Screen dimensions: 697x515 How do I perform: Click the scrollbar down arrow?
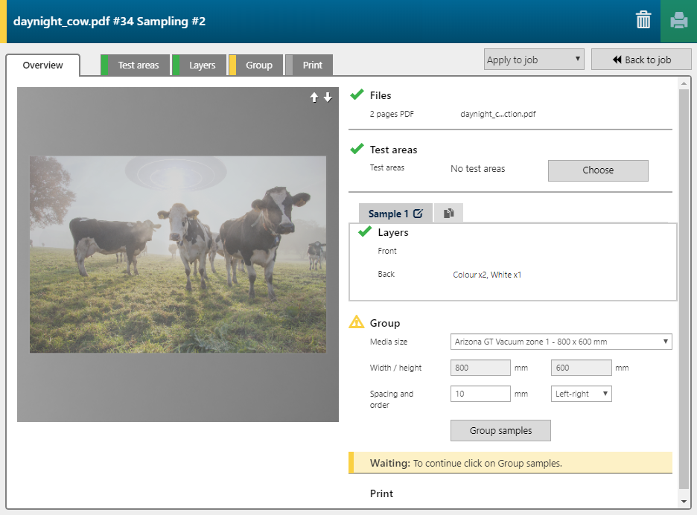pyautogui.click(x=684, y=502)
